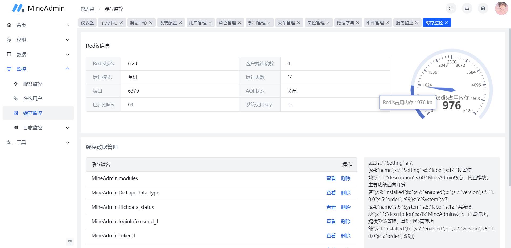The height and width of the screenshot is (248, 511).
Task: Open the user avatar menu
Action: 502,8
